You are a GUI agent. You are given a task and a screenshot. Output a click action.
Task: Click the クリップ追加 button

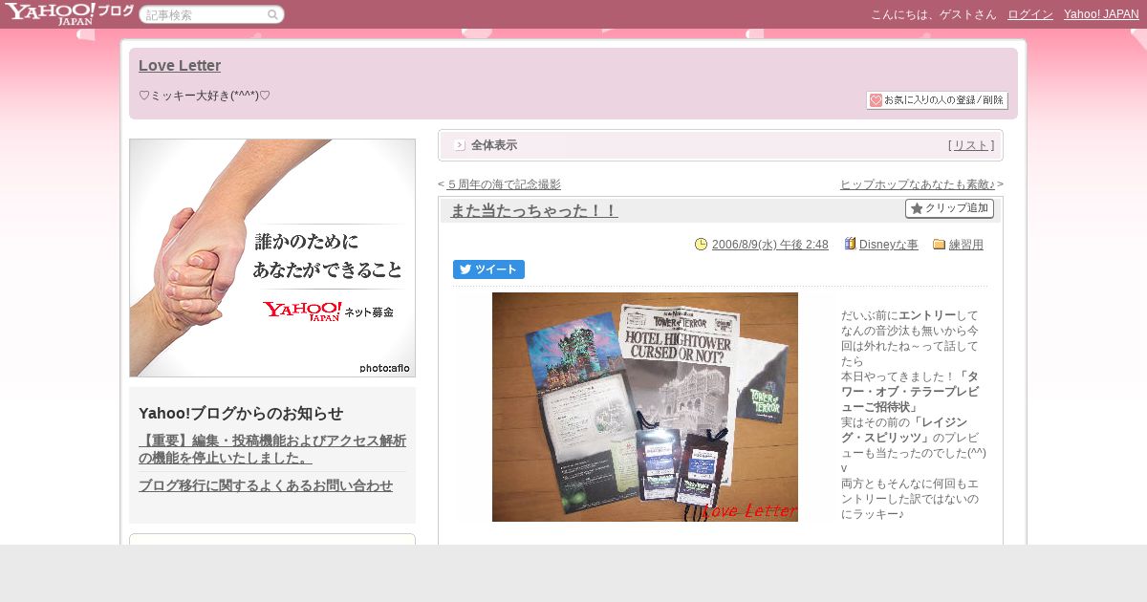[x=949, y=208]
